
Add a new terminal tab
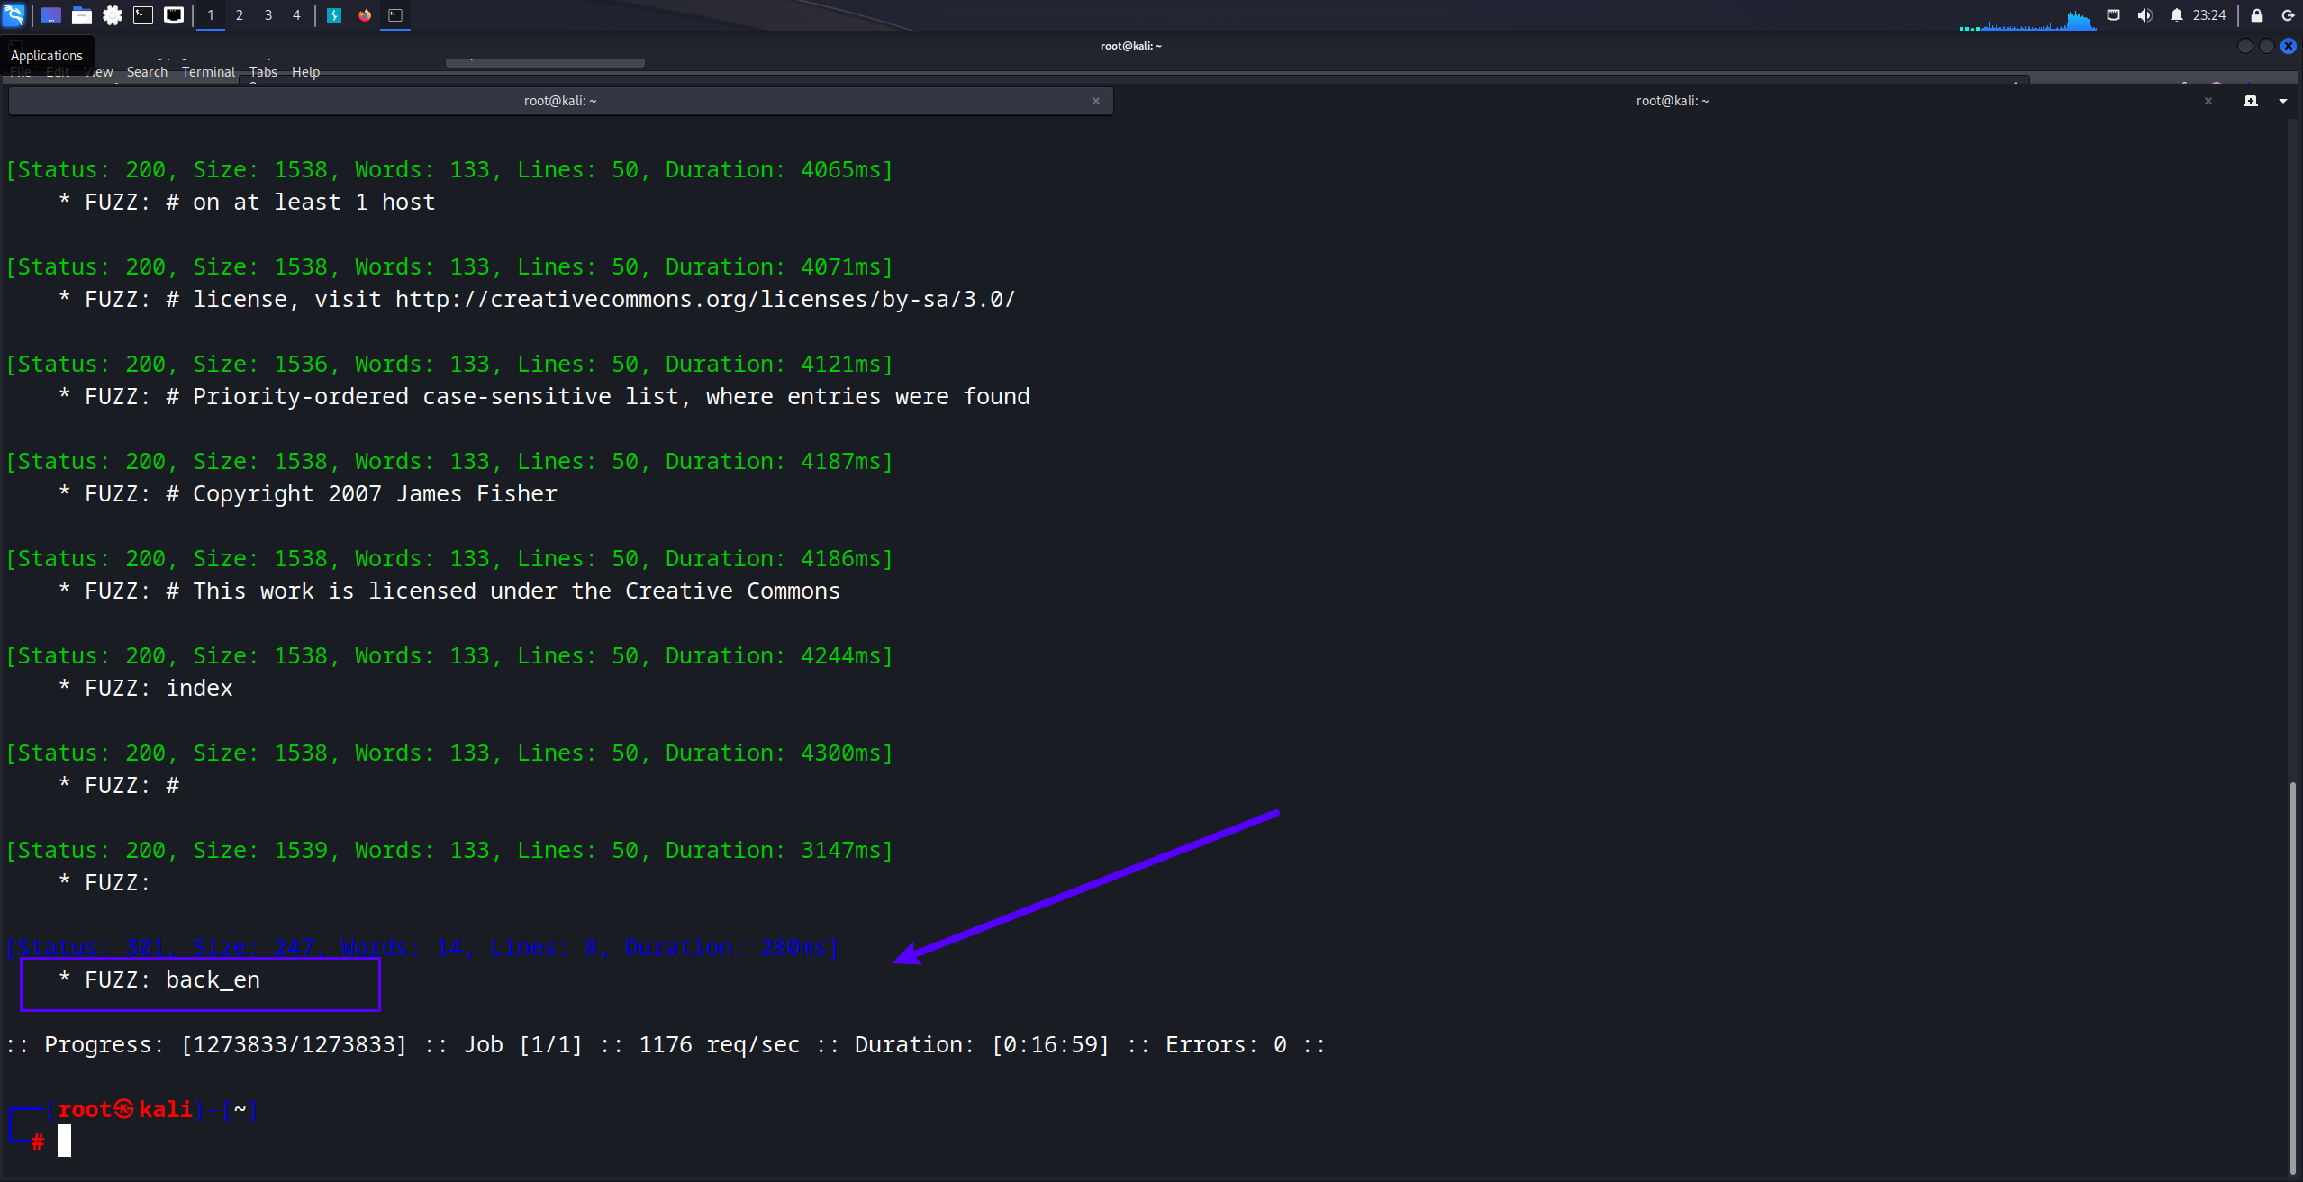(x=2251, y=101)
